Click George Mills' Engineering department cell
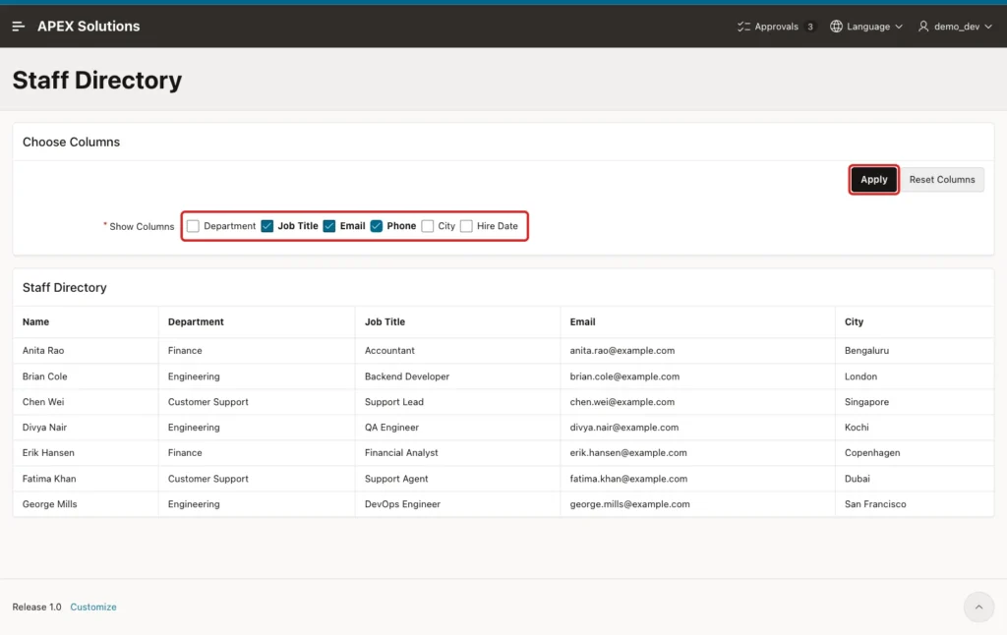Viewport: 1007px width, 635px height. pyautogui.click(x=257, y=504)
